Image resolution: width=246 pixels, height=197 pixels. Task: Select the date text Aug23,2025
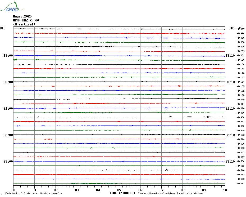[22, 16]
